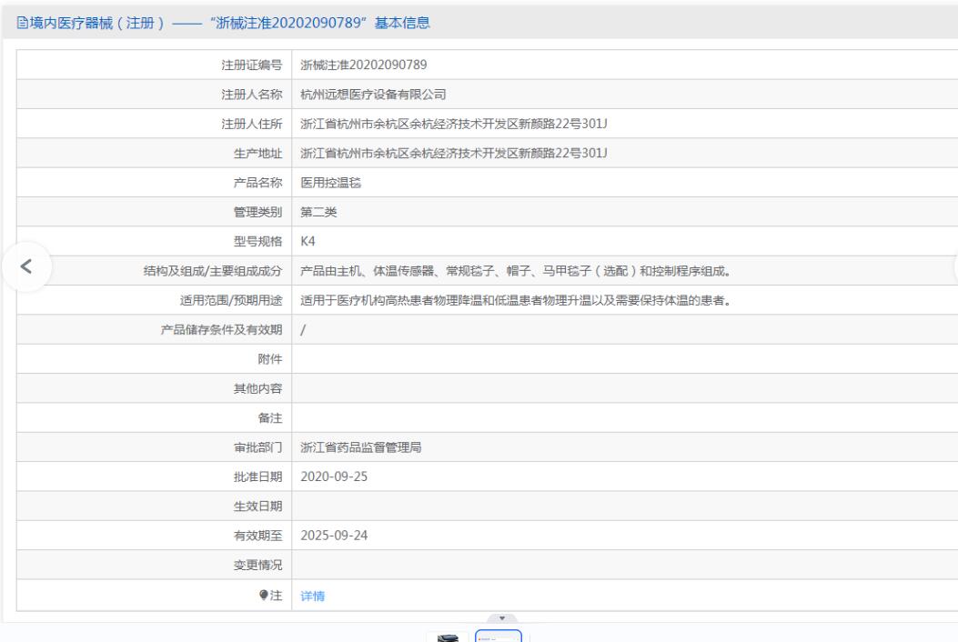Collapse the thumbnail strip with the down triangle

click(x=502, y=618)
